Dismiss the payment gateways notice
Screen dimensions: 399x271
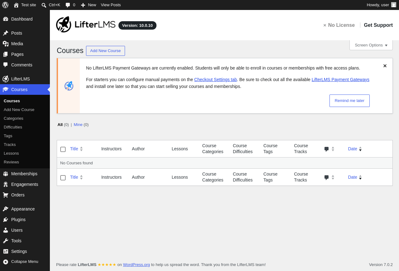[x=385, y=66]
